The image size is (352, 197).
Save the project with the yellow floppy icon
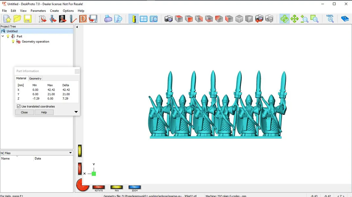[x=28, y=19]
